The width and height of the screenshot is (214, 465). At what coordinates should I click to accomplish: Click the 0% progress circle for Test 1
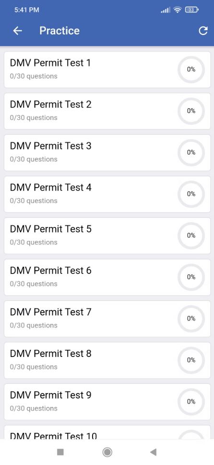tap(191, 70)
